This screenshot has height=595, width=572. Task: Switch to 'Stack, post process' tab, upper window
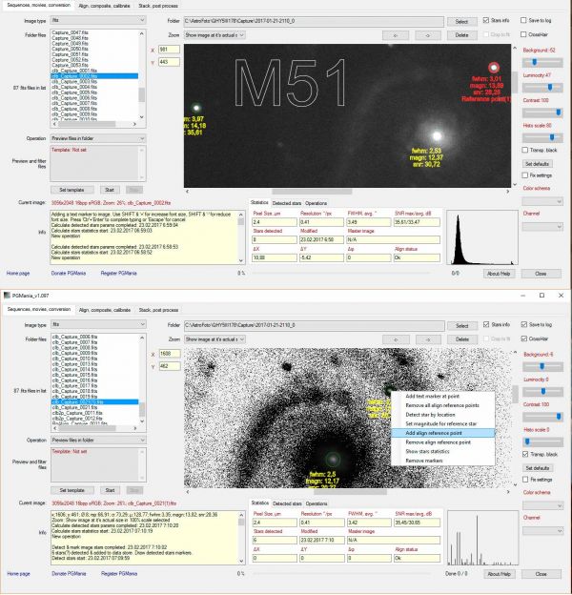pyautogui.click(x=158, y=6)
